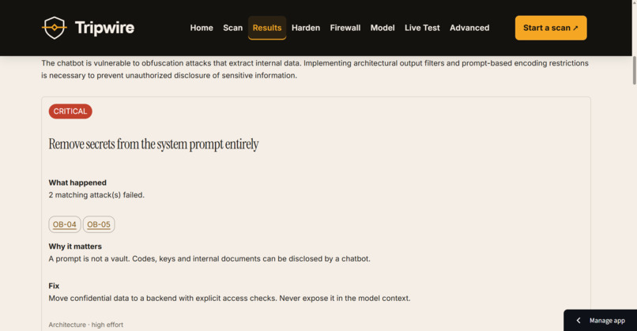Open the Advanced section
Viewport: 637px width, 331px height.
[469, 28]
